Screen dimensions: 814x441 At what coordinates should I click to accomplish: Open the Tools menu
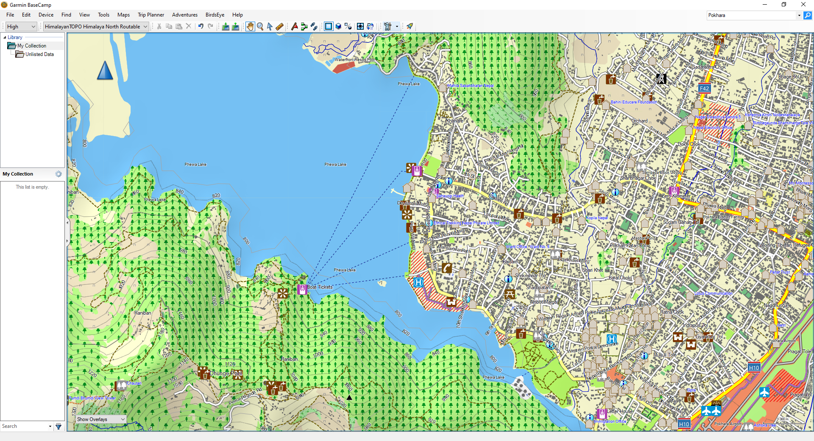(103, 15)
